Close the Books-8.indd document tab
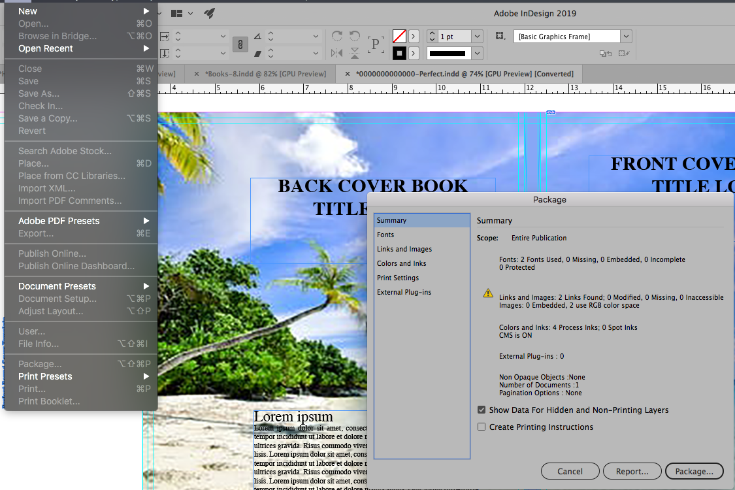This screenshot has height=490, width=735. (x=197, y=74)
